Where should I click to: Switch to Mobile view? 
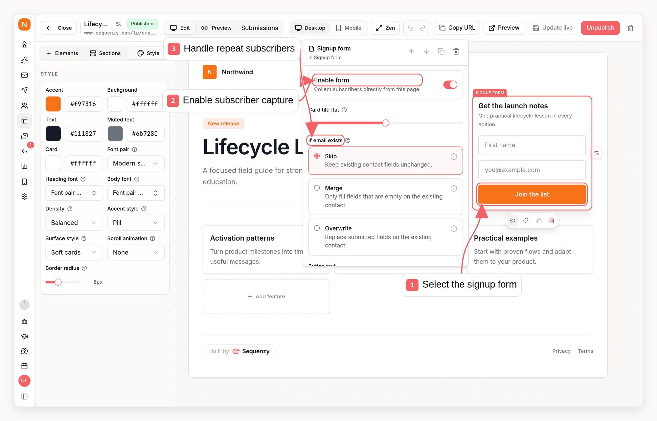(349, 28)
